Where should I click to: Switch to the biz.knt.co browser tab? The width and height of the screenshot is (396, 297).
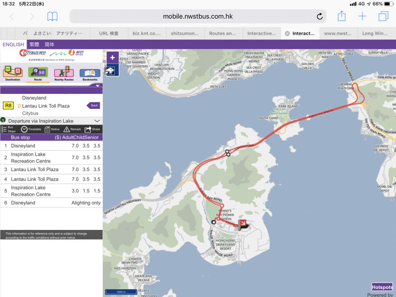(x=147, y=33)
